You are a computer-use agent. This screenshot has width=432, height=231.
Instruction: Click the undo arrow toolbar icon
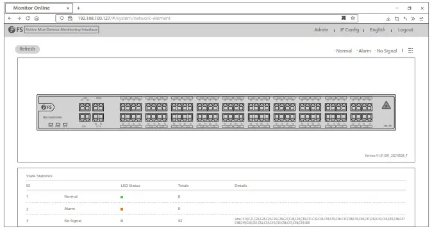(405, 19)
